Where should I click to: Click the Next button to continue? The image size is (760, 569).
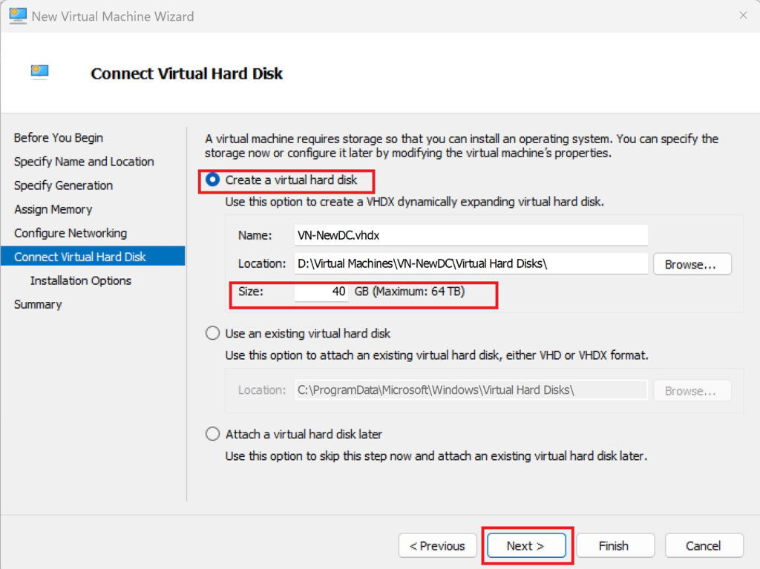click(526, 546)
